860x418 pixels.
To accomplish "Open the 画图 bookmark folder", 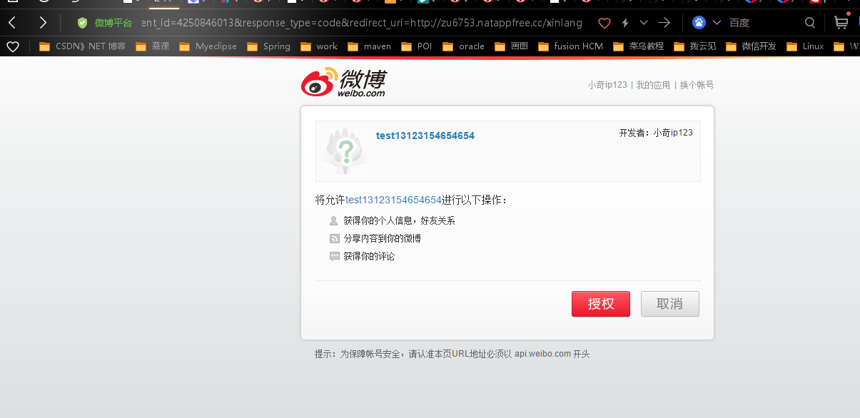I will coord(511,46).
